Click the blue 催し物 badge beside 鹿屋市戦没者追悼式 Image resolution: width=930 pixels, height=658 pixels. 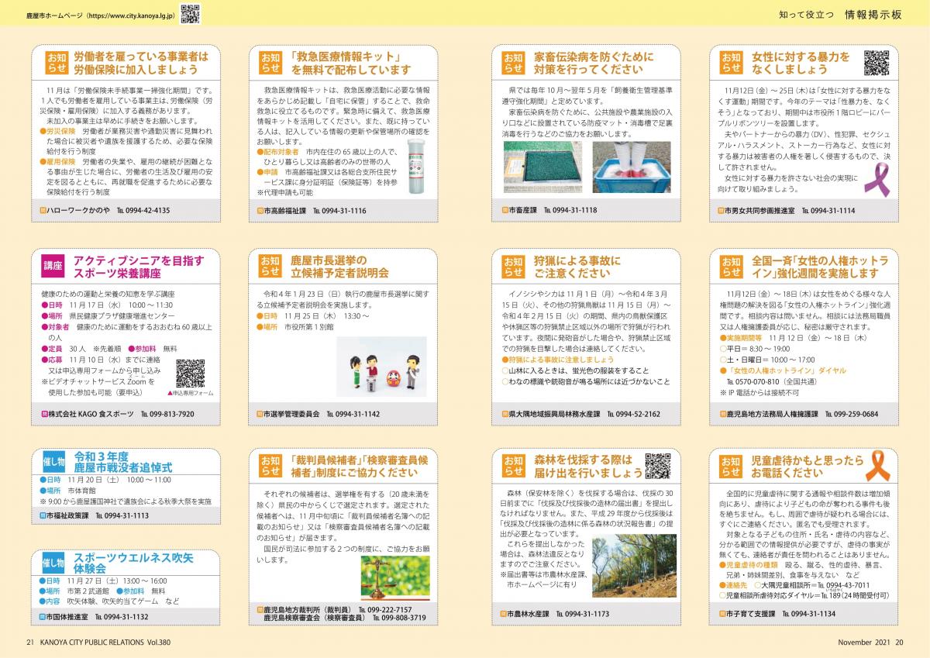[x=53, y=462]
